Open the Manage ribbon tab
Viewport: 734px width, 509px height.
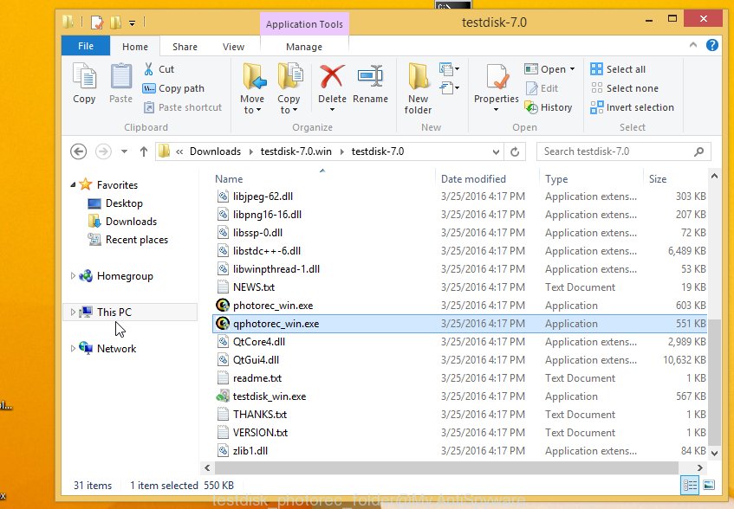click(304, 47)
